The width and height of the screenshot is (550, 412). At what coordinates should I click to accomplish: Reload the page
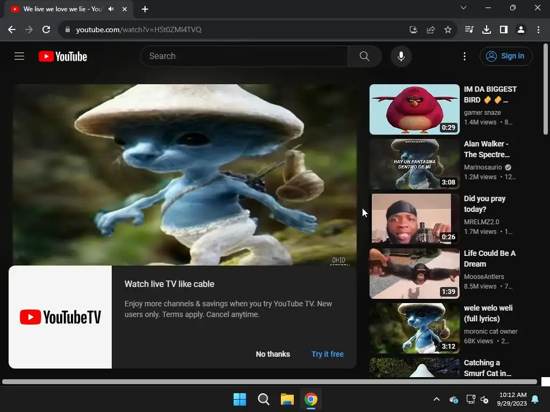pyautogui.click(x=46, y=30)
